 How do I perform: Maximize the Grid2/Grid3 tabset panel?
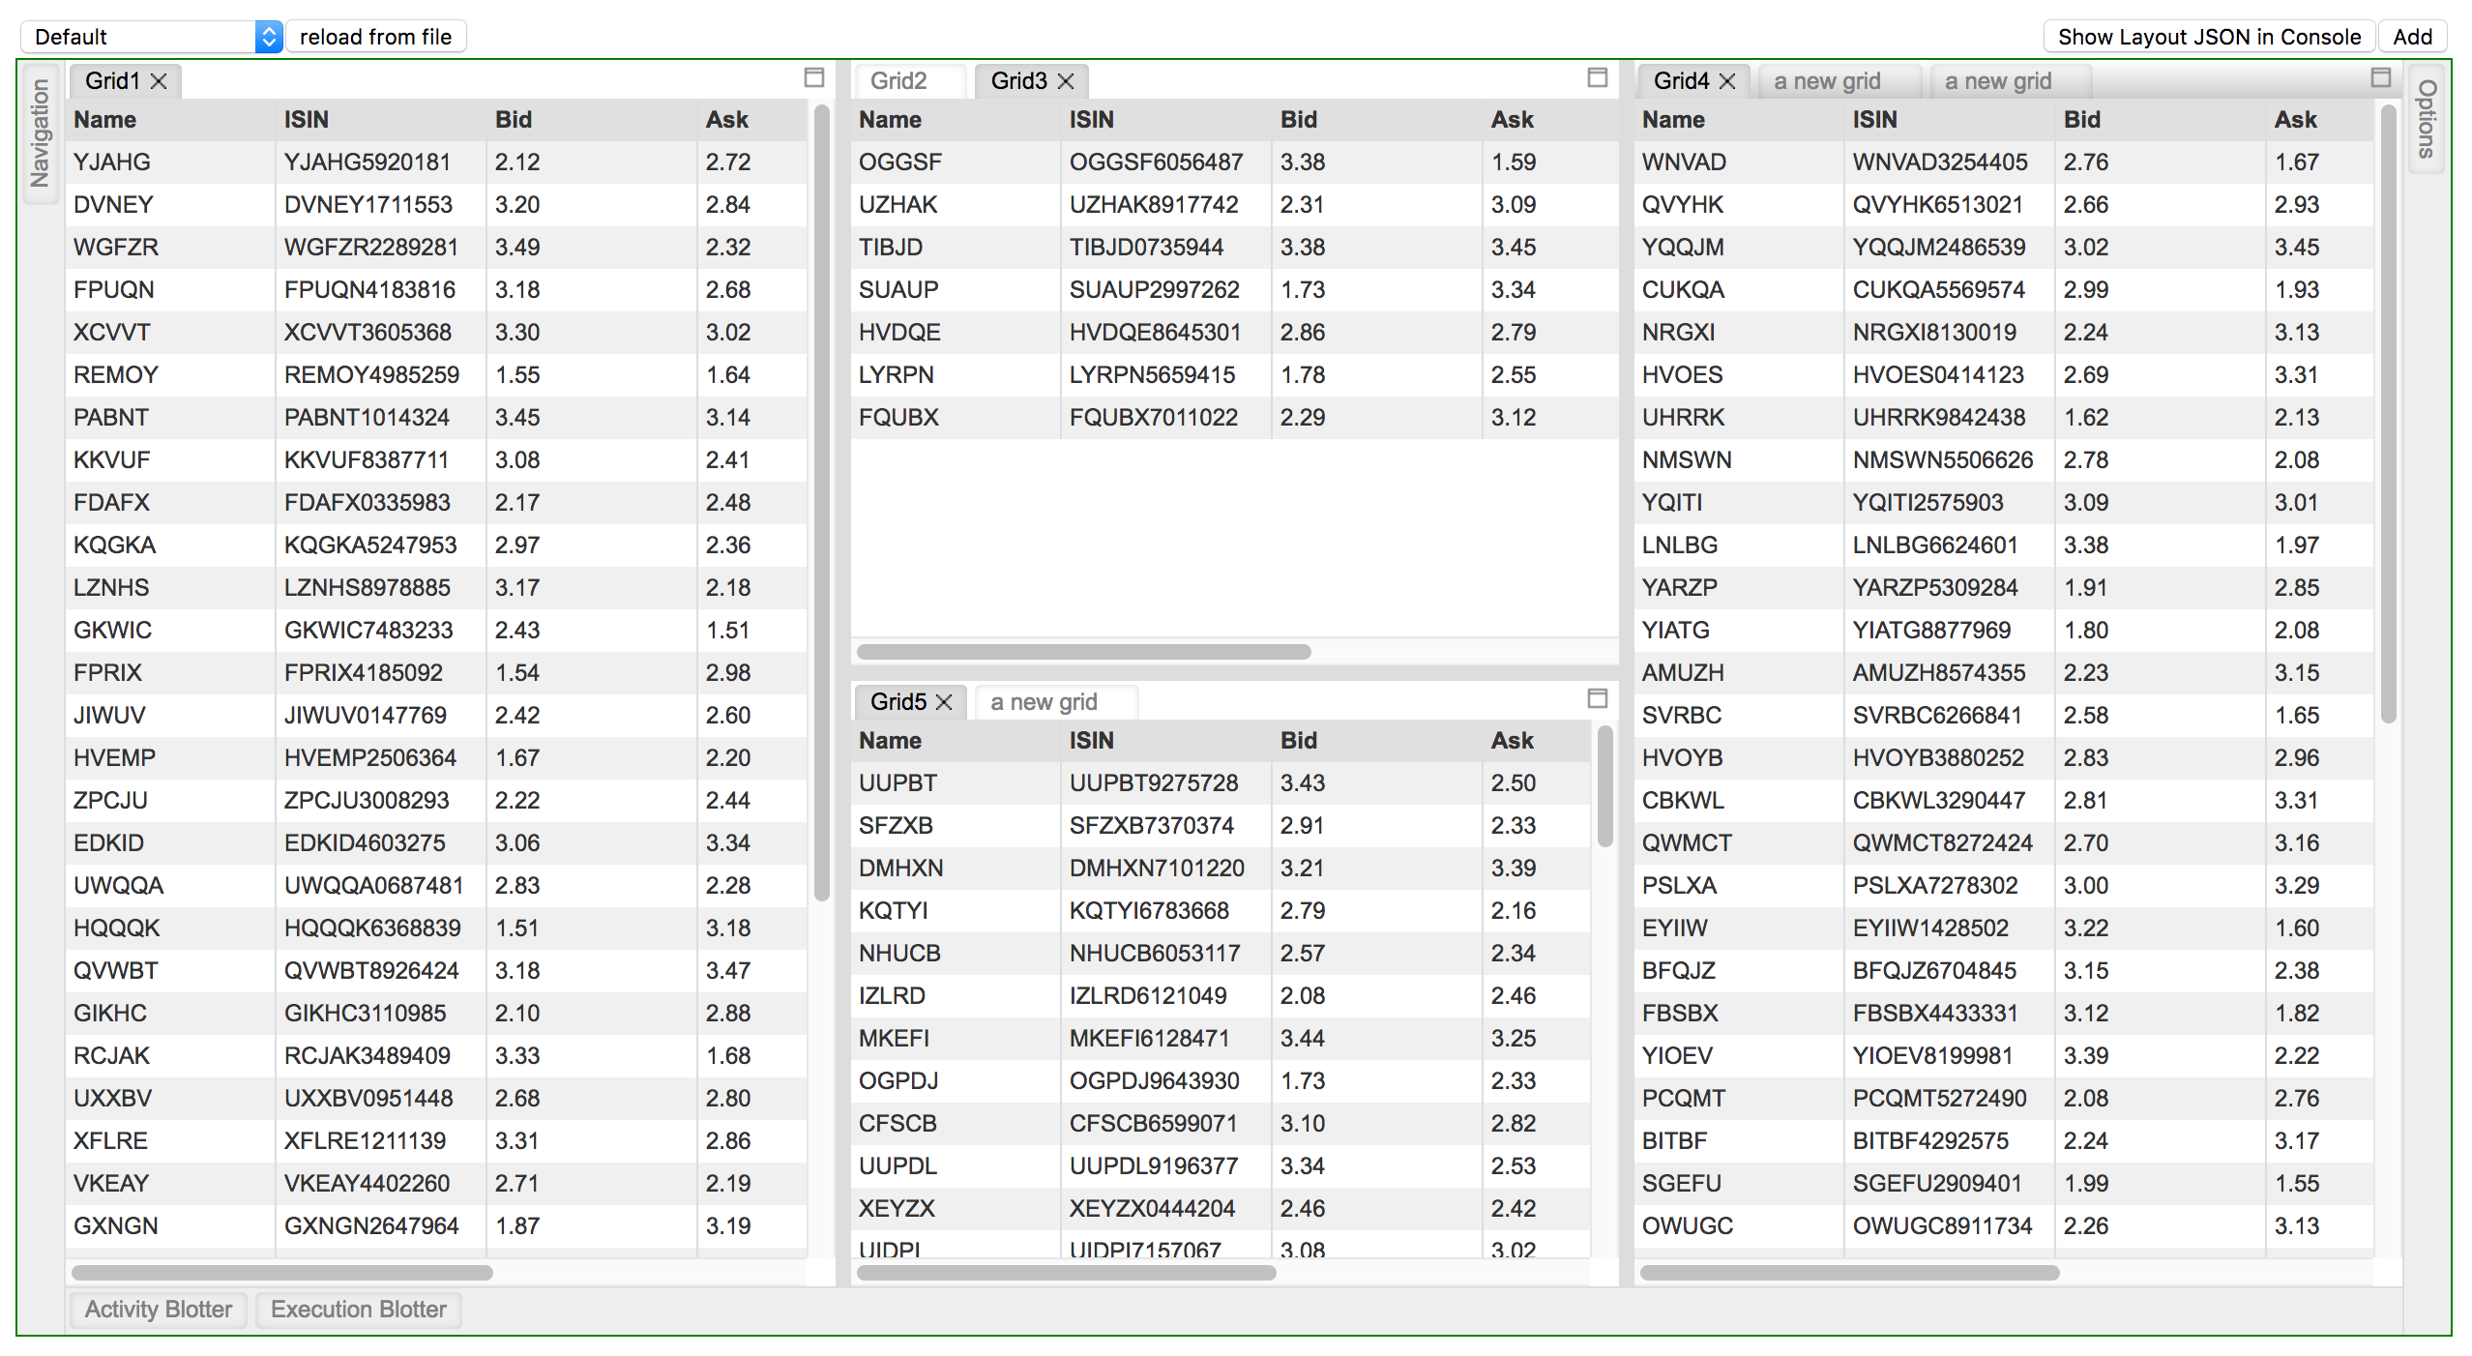pyautogui.click(x=1598, y=78)
